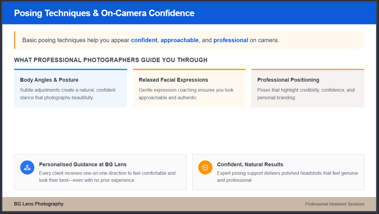Click the 'Body Angles & Posture' card heading

tap(49, 80)
